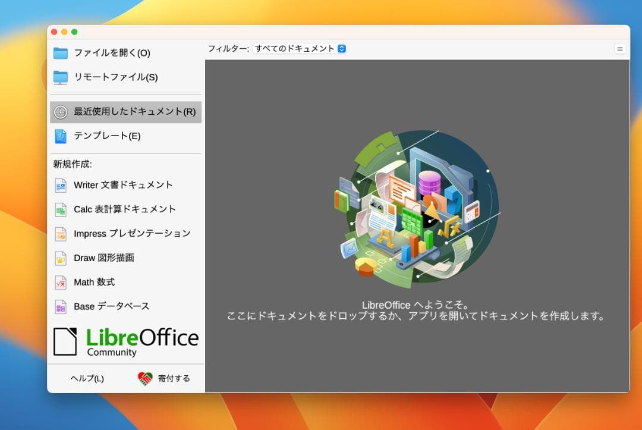Click the Calc spreadsheet icon
This screenshot has width=642, height=430.
tap(61, 209)
